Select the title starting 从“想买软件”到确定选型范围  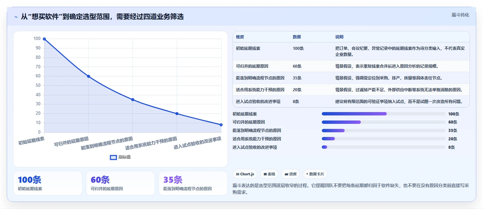(x=102, y=16)
